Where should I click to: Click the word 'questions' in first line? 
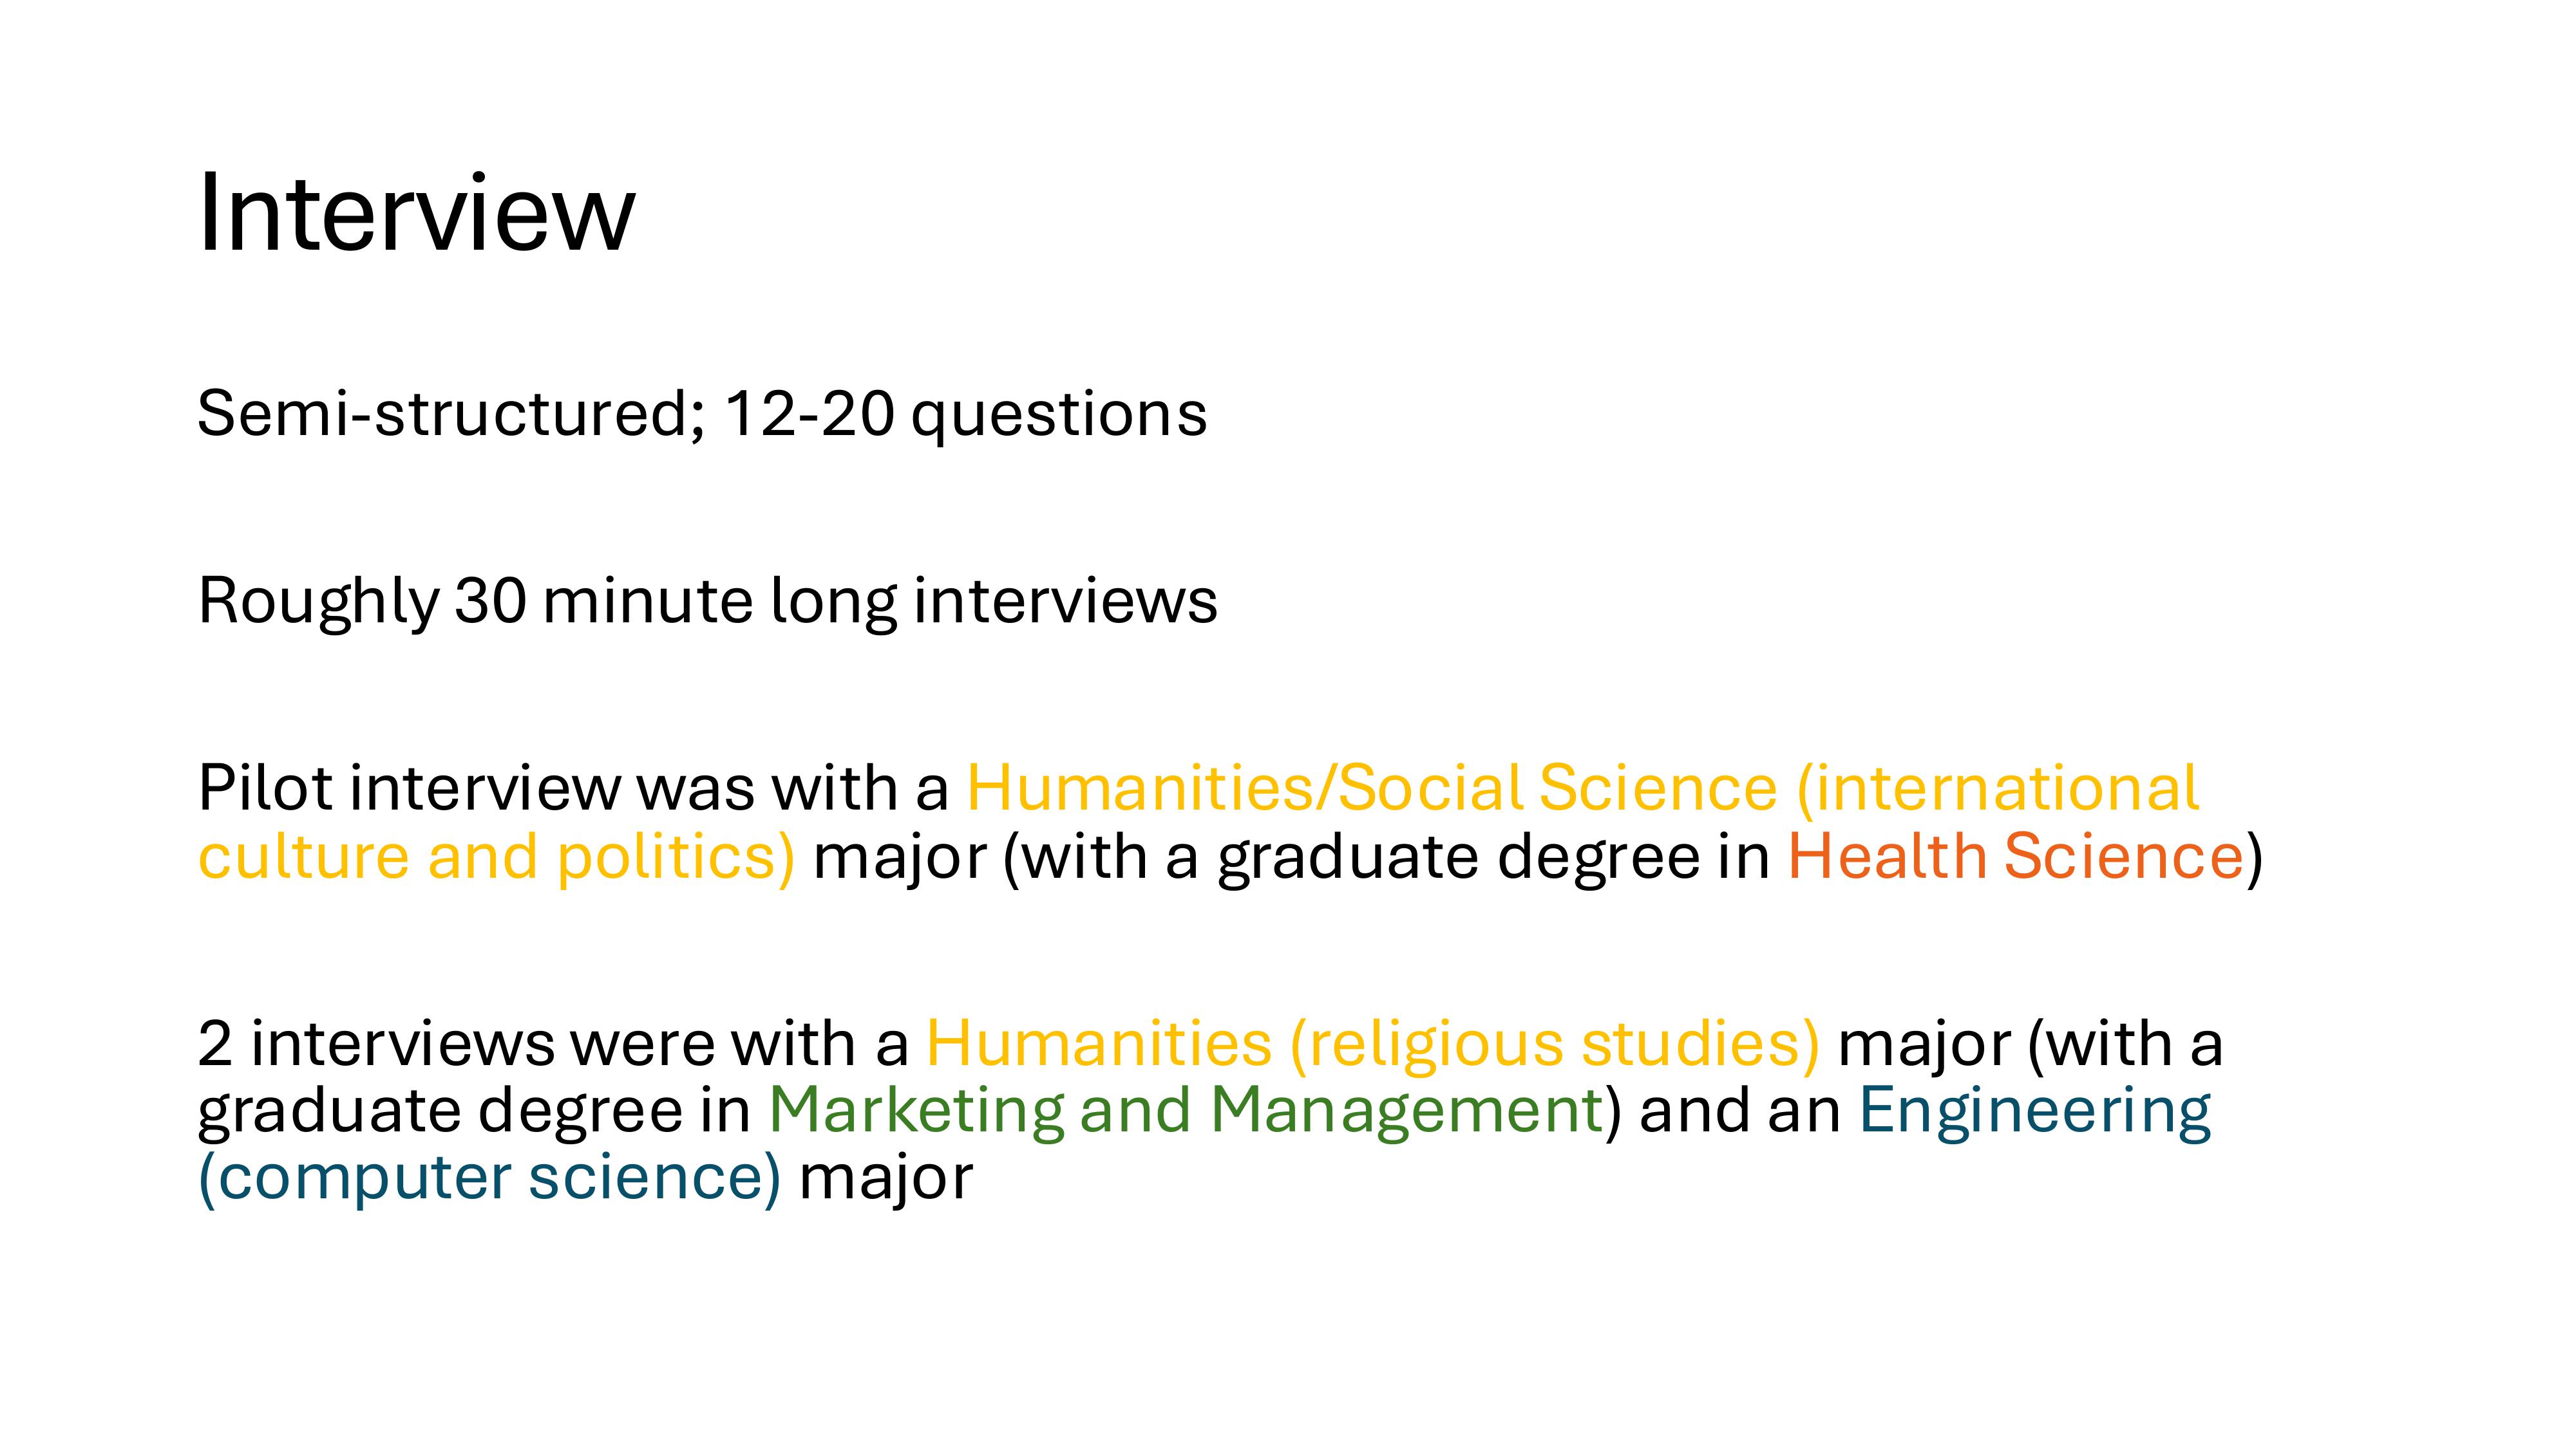[x=1059, y=417]
